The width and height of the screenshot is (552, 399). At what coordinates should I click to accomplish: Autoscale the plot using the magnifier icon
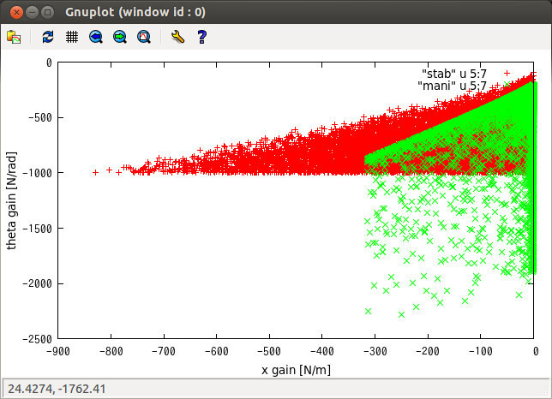coord(144,37)
